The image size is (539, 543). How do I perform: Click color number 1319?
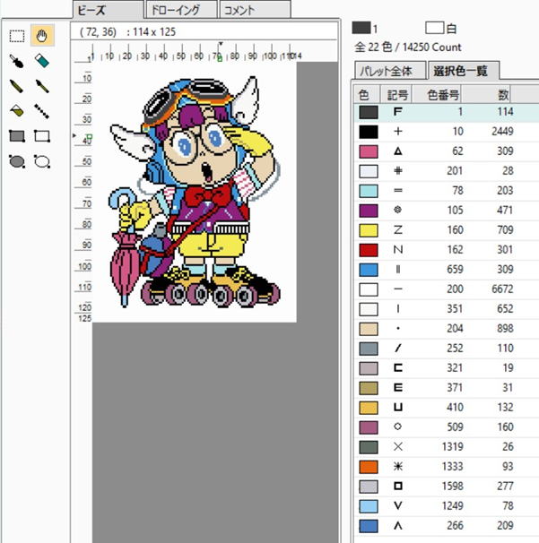(x=452, y=447)
